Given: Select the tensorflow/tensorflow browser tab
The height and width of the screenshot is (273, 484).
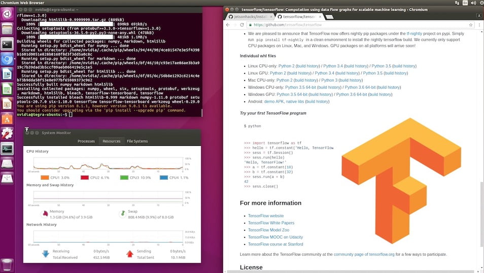Looking at the screenshot, I should tap(299, 17).
